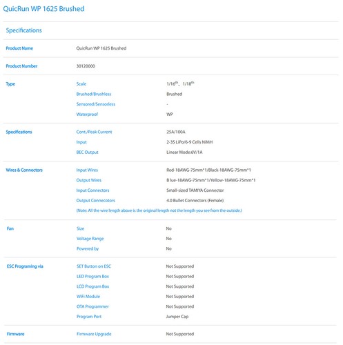Select the Scale label under Type
The width and height of the screenshot is (343, 345).
click(81, 84)
